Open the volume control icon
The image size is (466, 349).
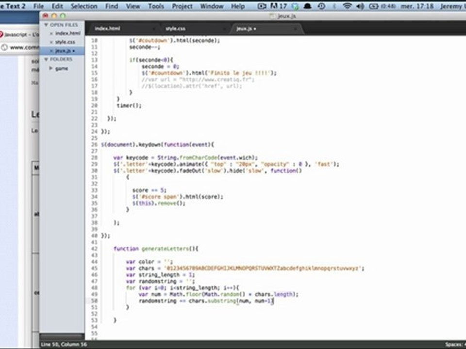point(360,6)
